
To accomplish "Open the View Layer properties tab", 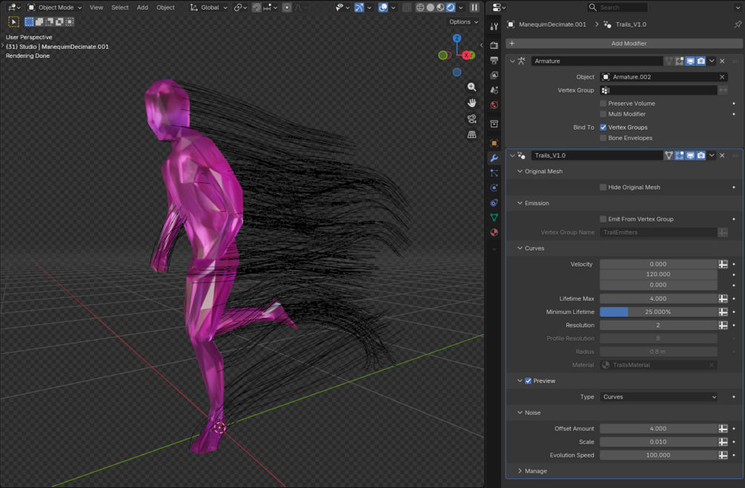I will (x=494, y=75).
